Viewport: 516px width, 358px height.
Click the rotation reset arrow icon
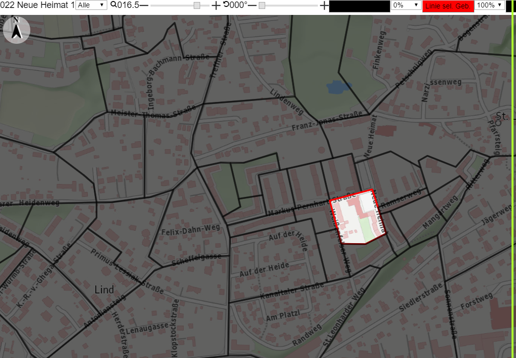click(226, 4)
